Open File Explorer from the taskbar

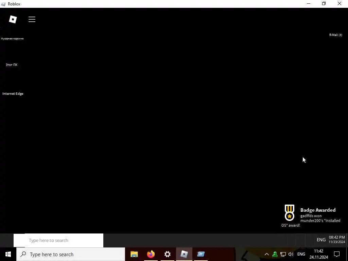[134, 254]
